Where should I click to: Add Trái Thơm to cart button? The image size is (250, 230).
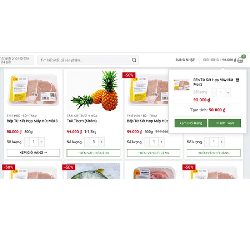[x=93, y=153]
